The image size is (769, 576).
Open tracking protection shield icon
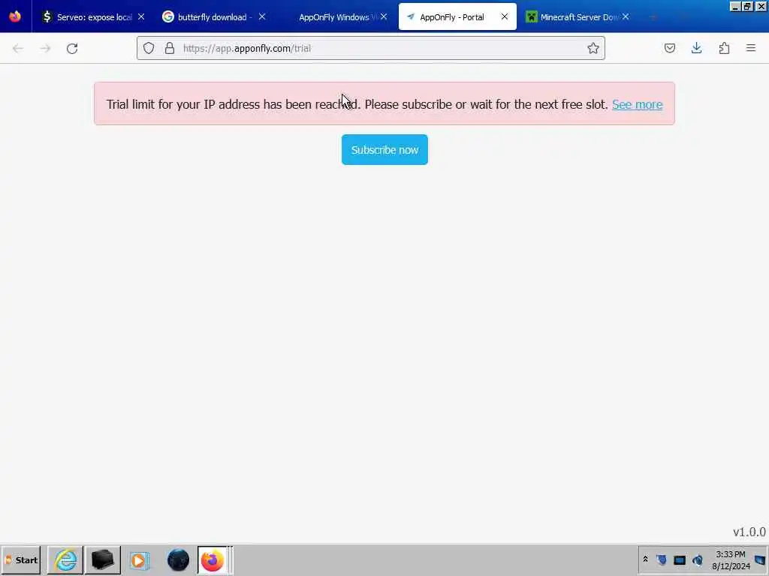[149, 48]
